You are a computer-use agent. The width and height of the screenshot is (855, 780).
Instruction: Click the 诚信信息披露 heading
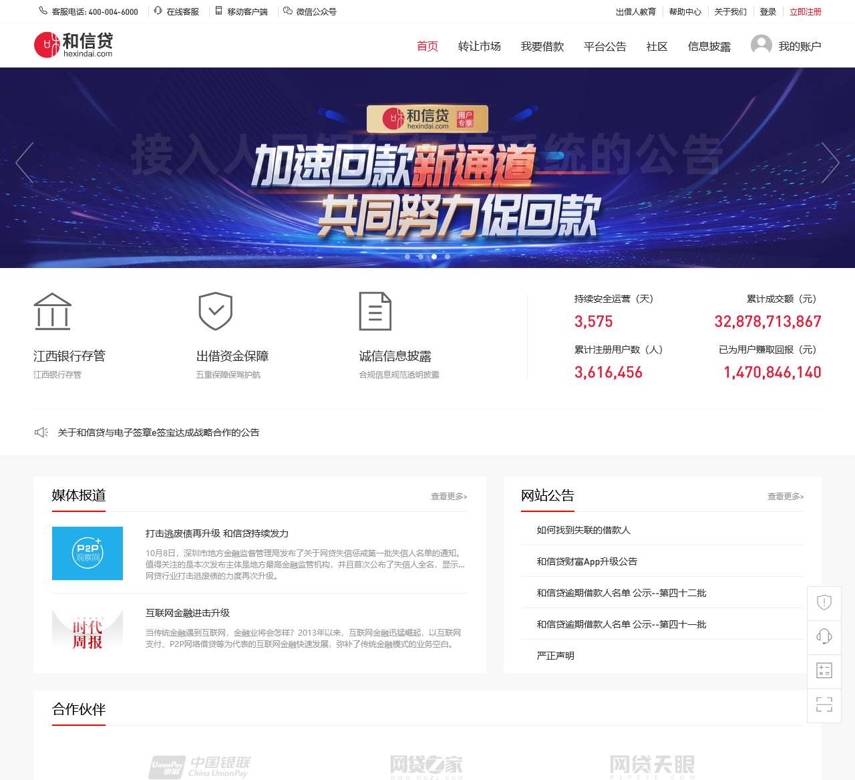coord(395,356)
